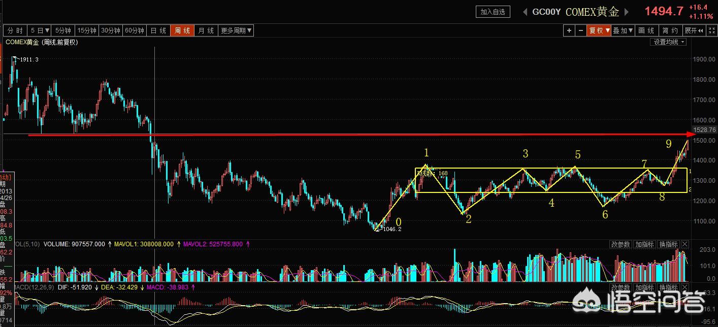Click 改参数 in MACD panel
The image size is (718, 327).
tap(621, 287)
